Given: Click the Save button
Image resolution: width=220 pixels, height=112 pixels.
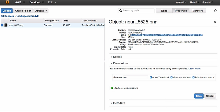Looking at the screenshot, I should coord(199,96).
